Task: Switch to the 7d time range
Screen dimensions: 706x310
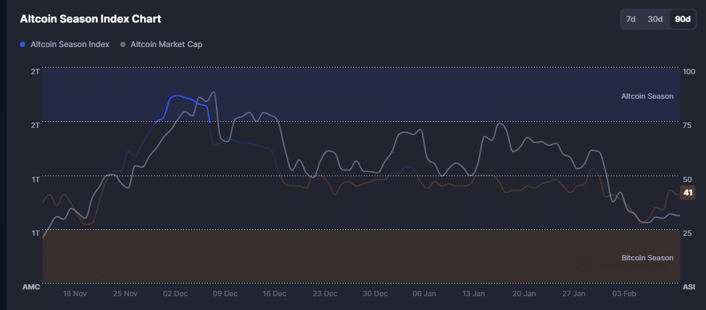Action: click(631, 19)
